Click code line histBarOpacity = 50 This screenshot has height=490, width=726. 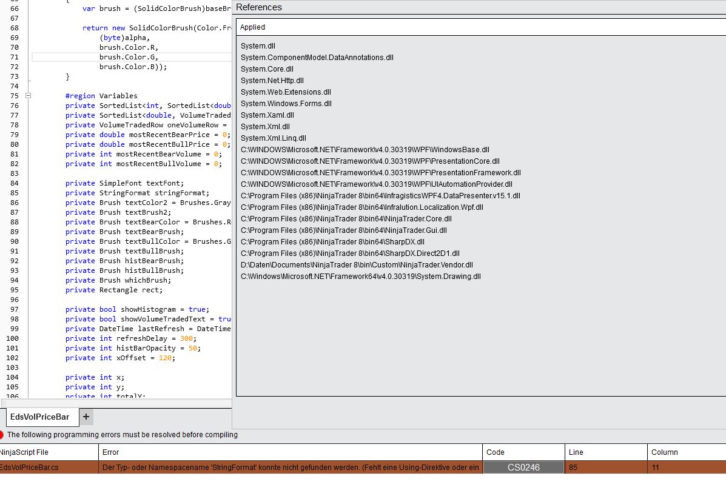pos(133,348)
